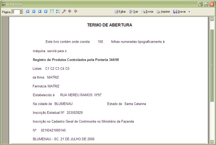This screenshot has height=145, width=216.
Task: Click the TERMO DE ABERTURA heading
Action: tap(110, 25)
